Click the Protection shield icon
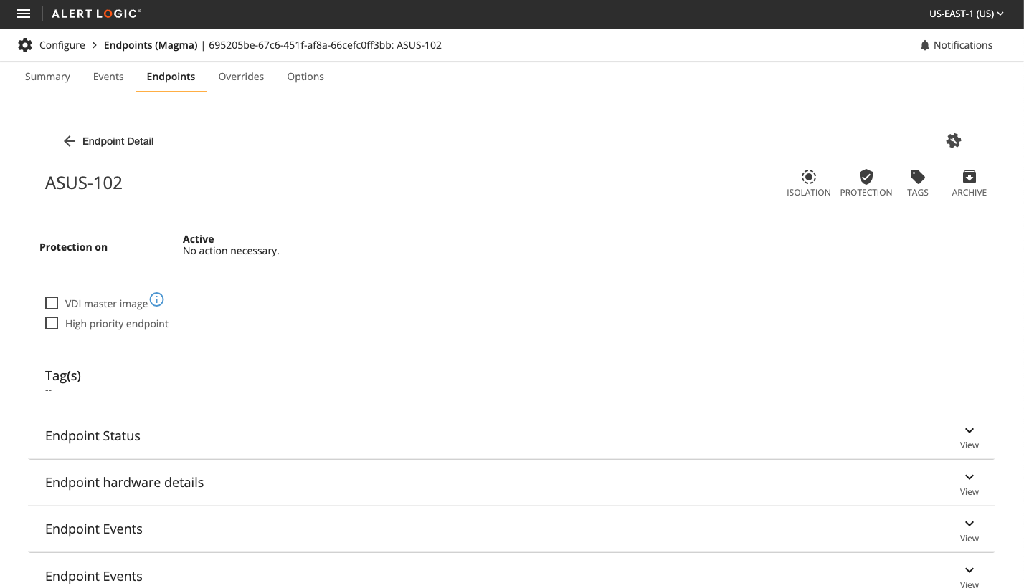1024x588 pixels. click(866, 177)
